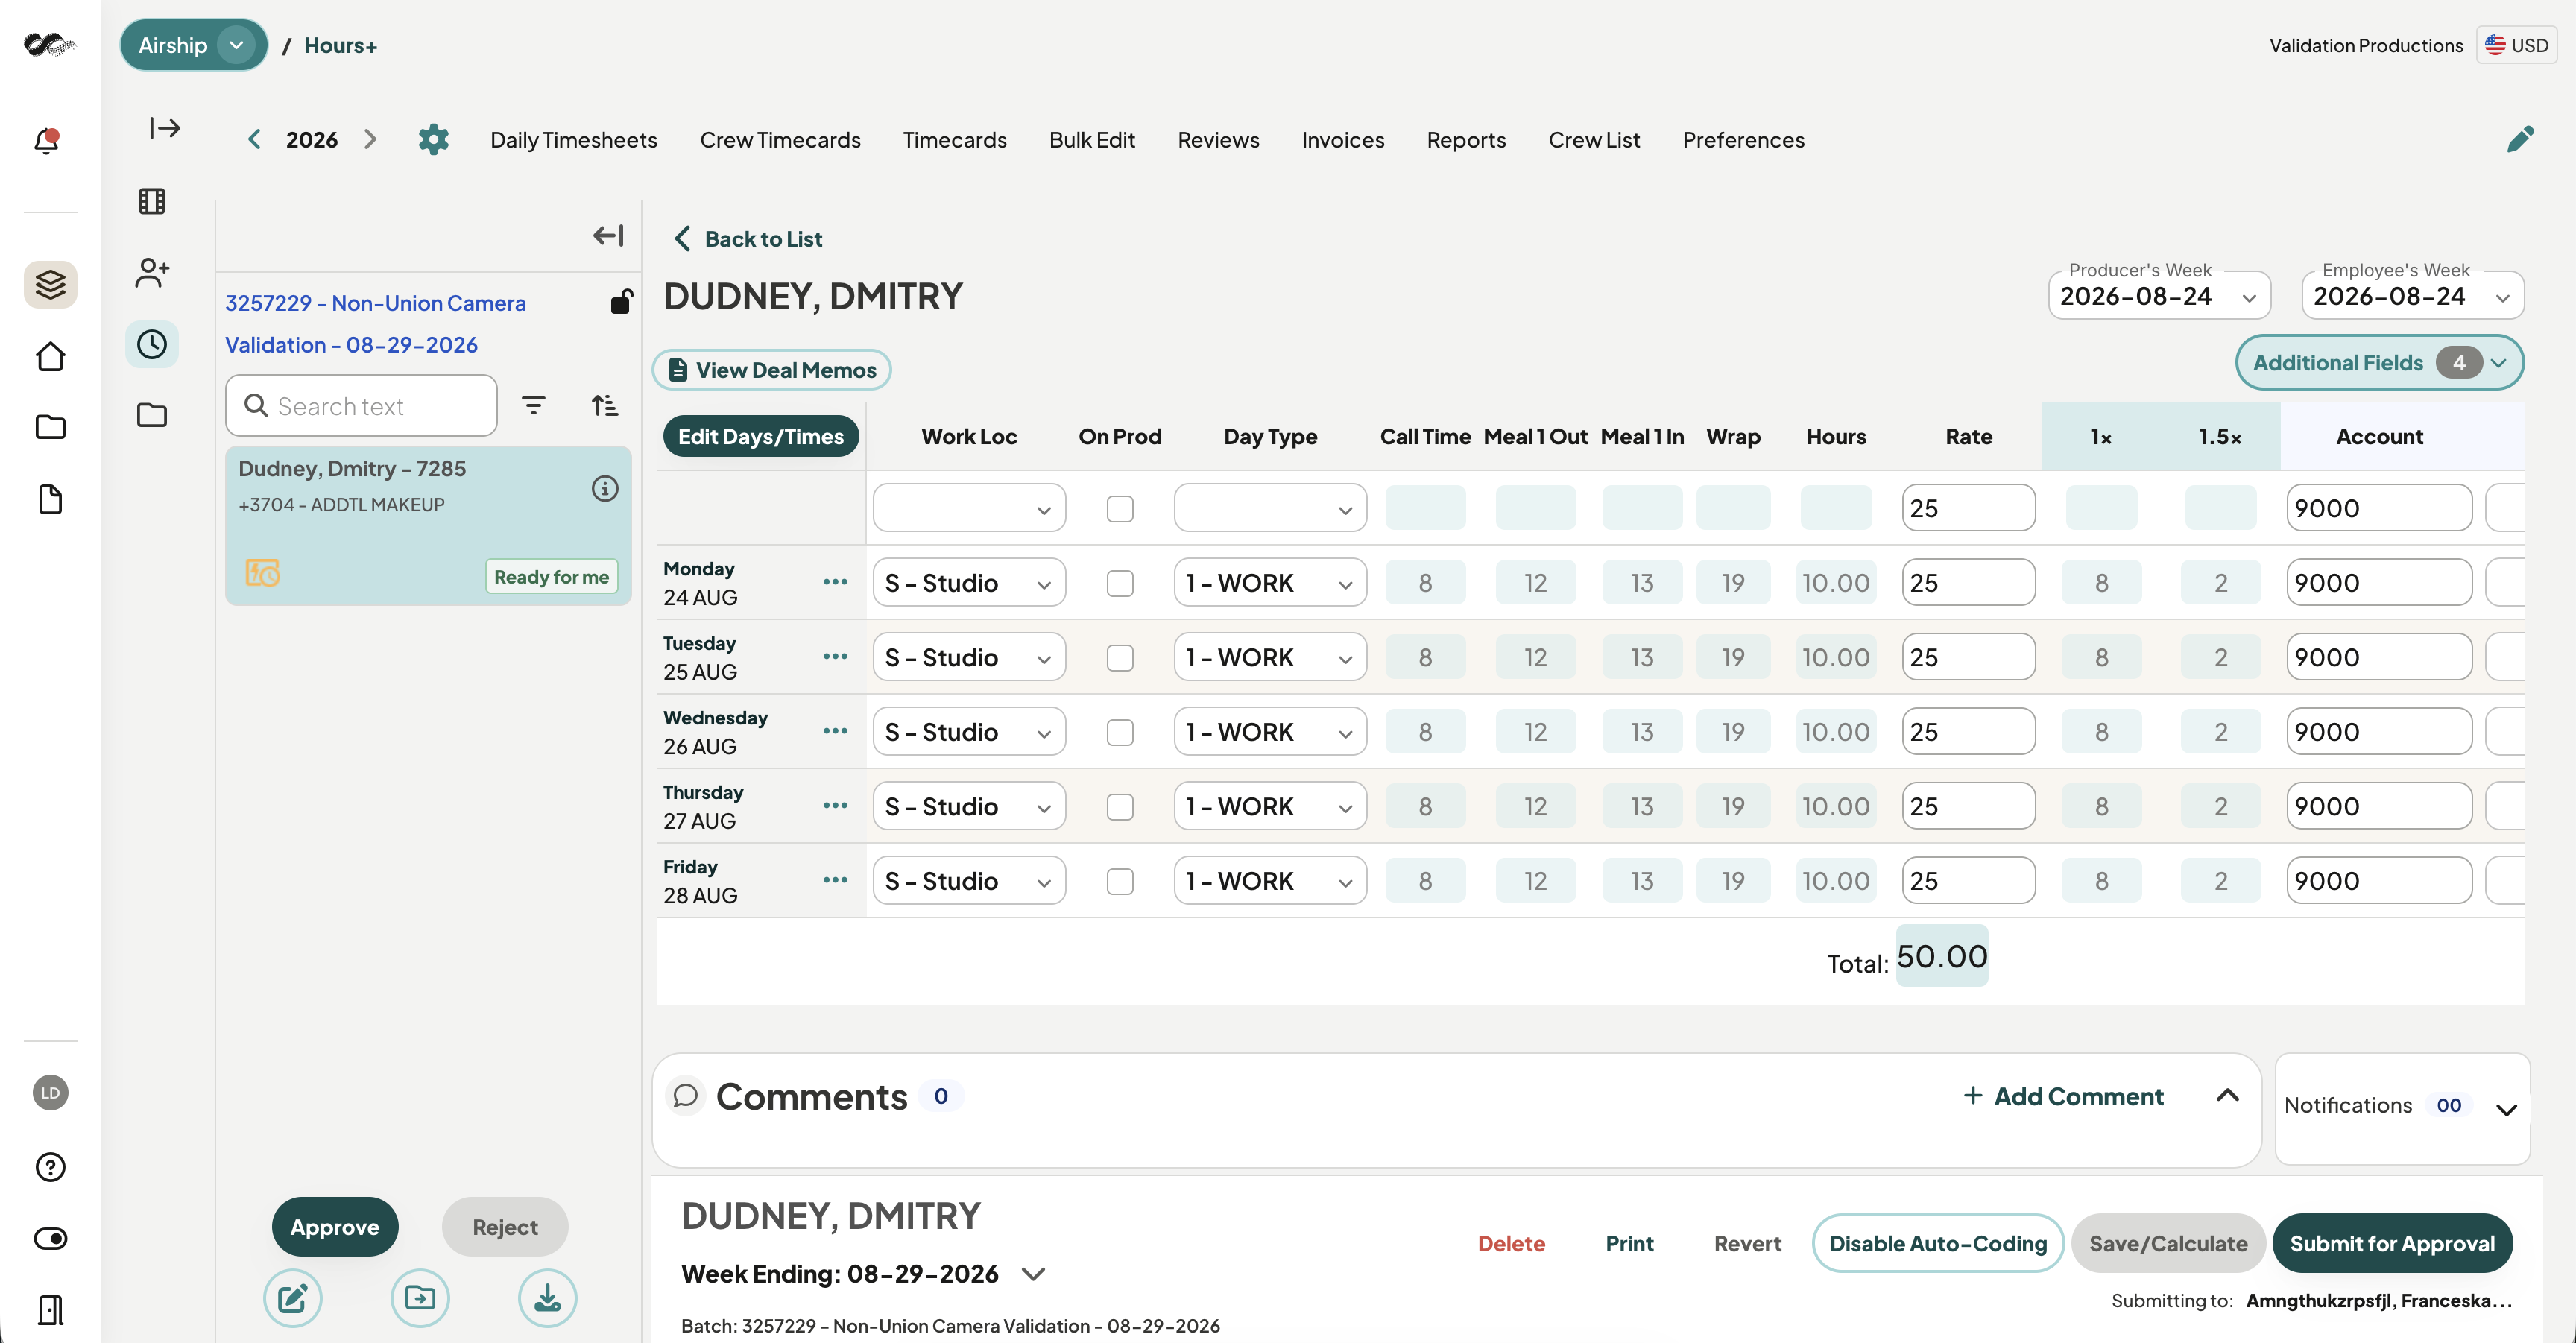Open the film strip icon in the inner sidebar
The image size is (2576, 1343).
point(152,201)
